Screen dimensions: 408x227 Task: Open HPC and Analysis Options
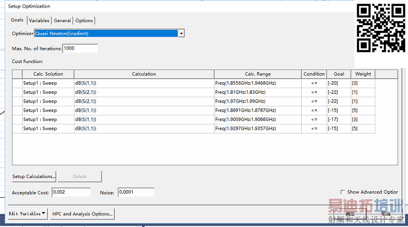click(x=82, y=214)
